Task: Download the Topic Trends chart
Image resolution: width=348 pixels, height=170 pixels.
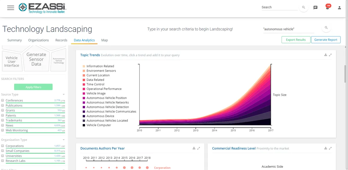Action: pyautogui.click(x=326, y=55)
